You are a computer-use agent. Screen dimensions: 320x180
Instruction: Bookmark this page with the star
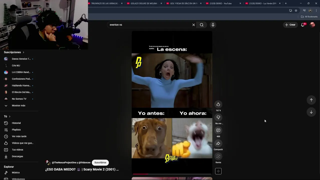tap(296, 10)
